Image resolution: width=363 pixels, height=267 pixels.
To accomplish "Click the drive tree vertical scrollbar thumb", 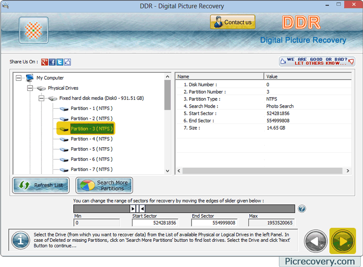I will click(168, 95).
